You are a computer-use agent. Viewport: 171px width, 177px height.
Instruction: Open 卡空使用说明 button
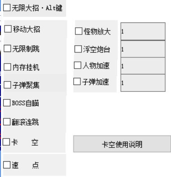(x=122, y=144)
